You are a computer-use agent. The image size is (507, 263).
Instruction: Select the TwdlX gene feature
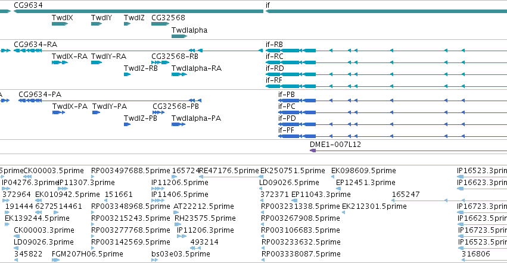(60, 24)
